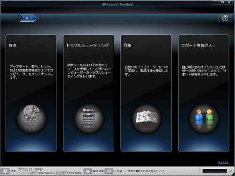Open the two-people support icon

point(204,119)
